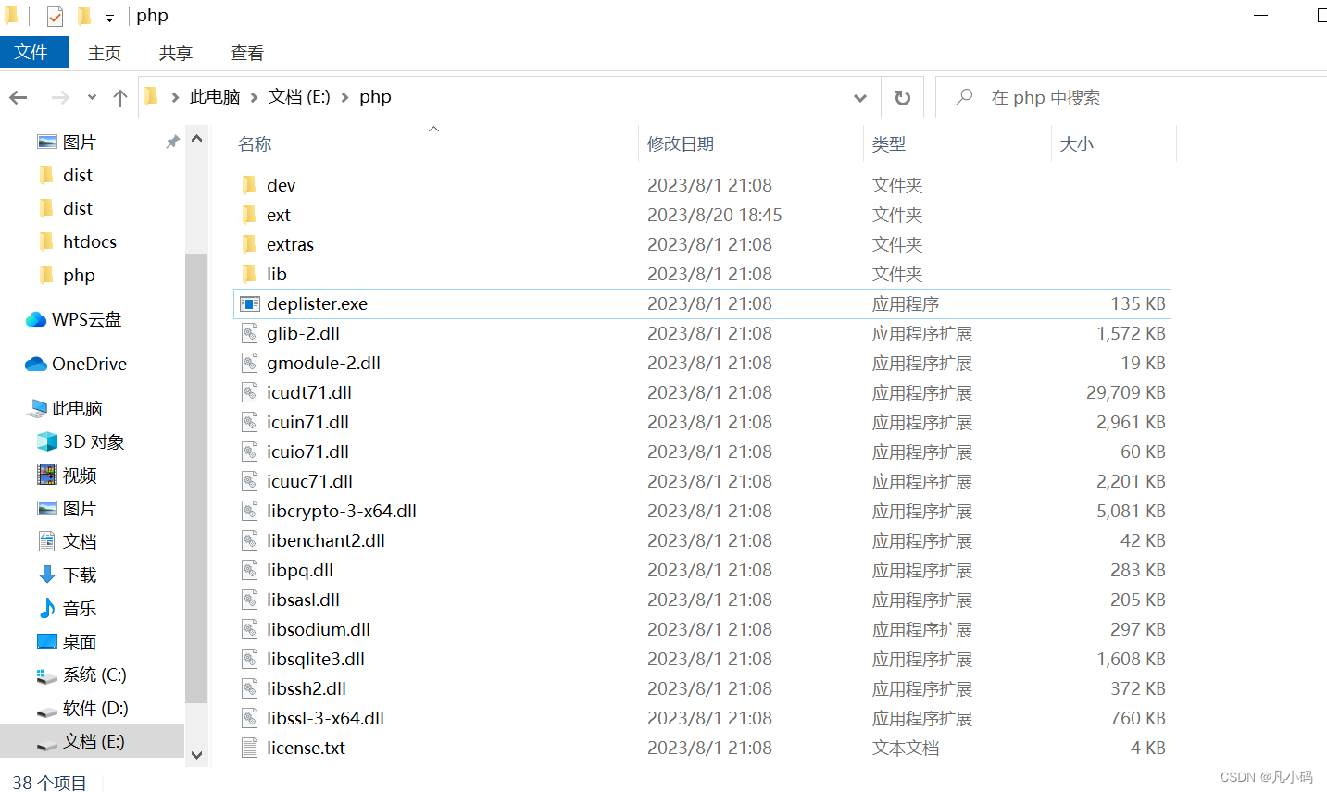Expand the quick access toolbar customize dropdown
Screen dimensions: 1327x792
109,17
